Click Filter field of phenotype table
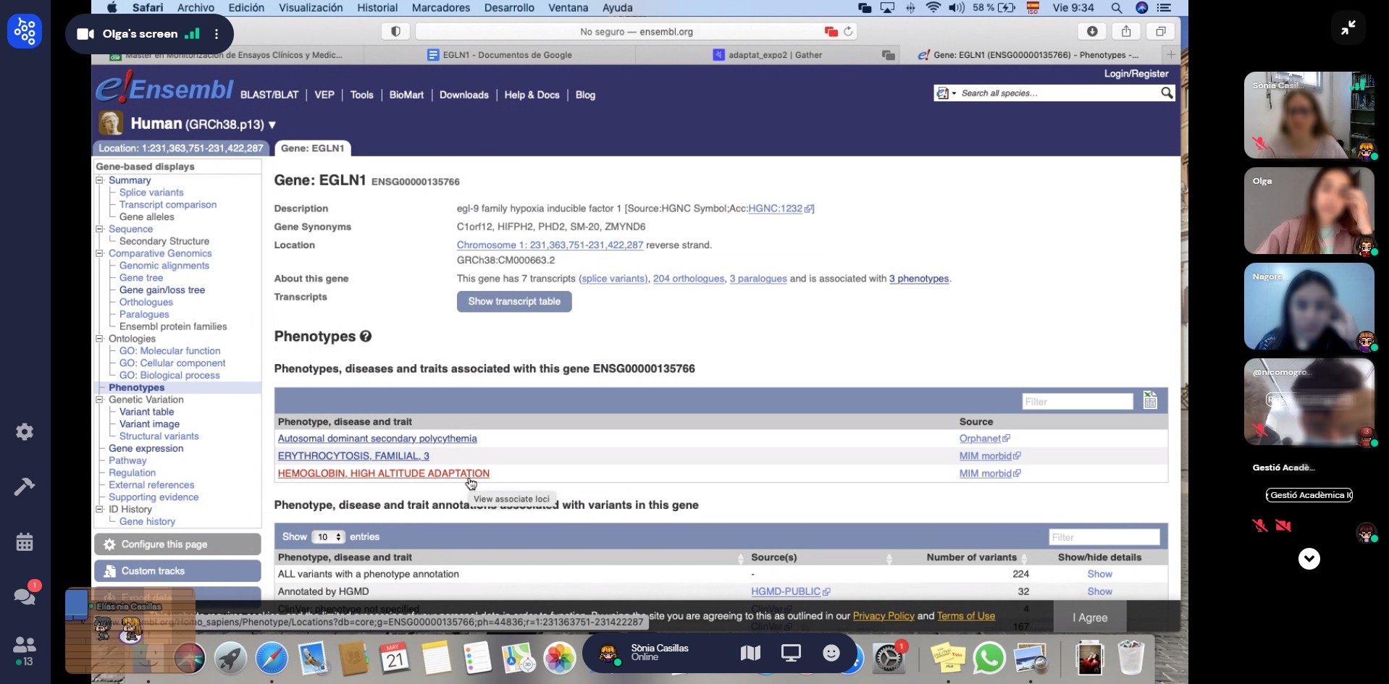Viewport: 1389px width, 684px height. [1078, 402]
